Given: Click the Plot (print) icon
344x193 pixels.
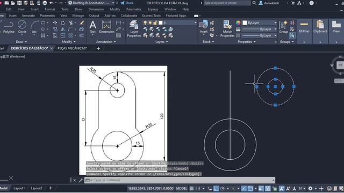Looking at the screenshot, I should [45, 3].
